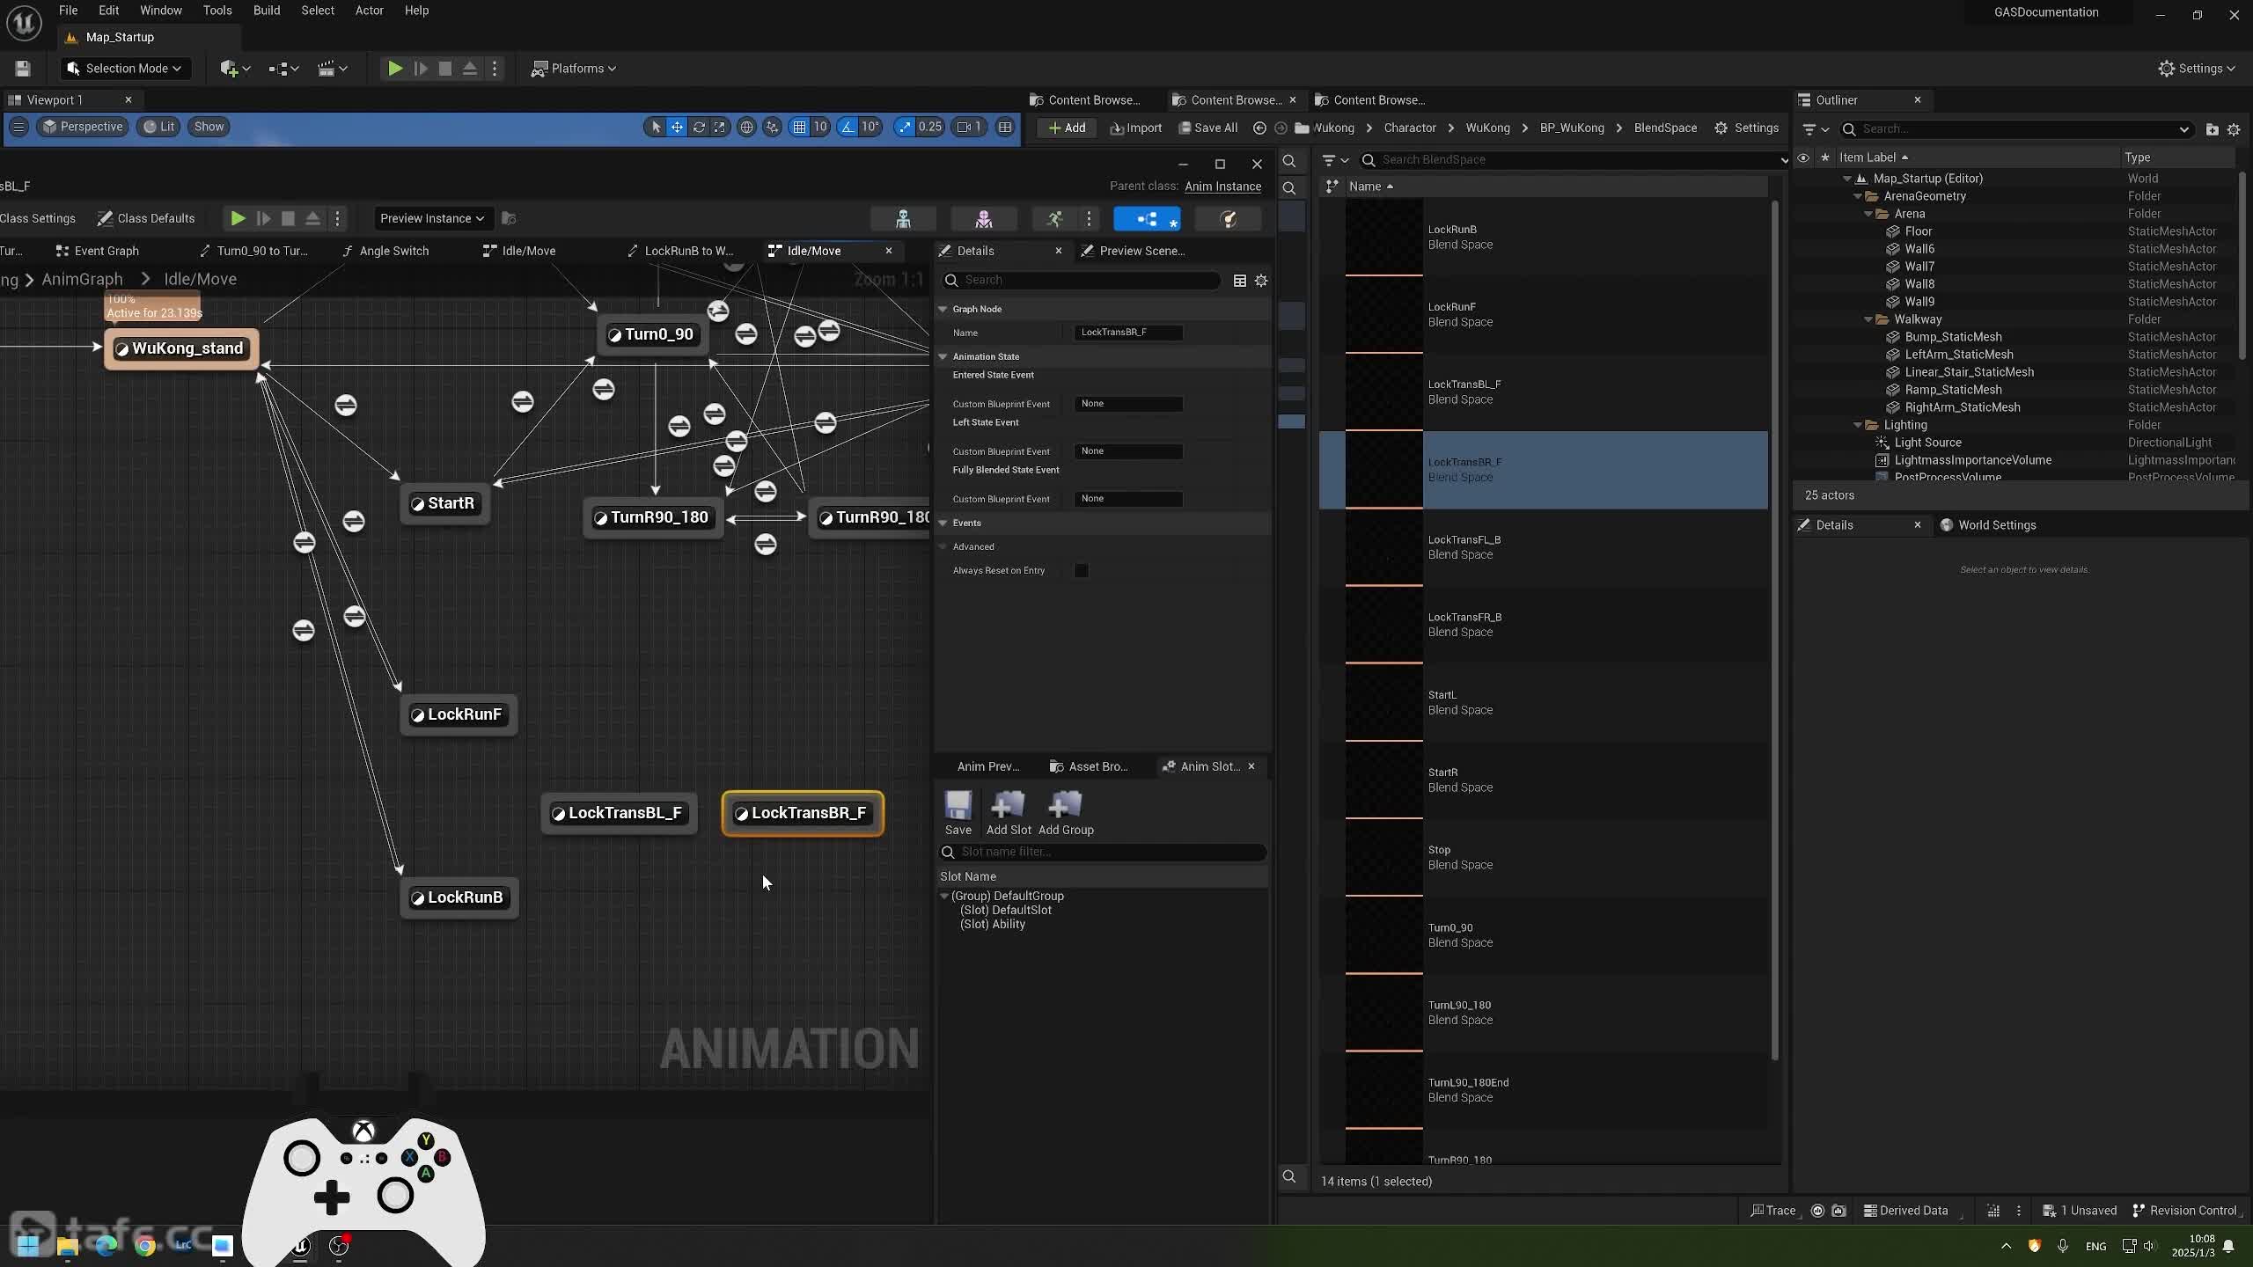Open Entered State Custom Blueprint Event dropdown

coord(1128,404)
